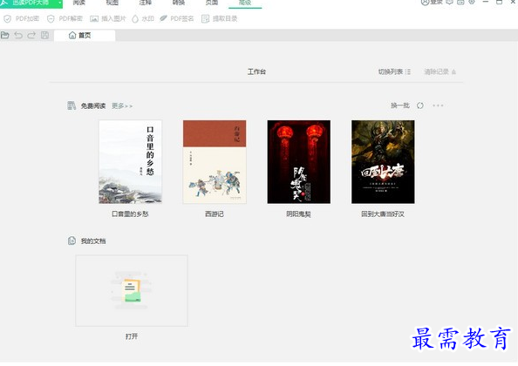The height and width of the screenshot is (366, 518).
Task: Select the 高级 ribbon tab
Action: coord(245,3)
